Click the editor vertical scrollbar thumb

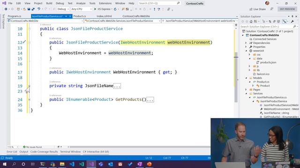coord(236,77)
